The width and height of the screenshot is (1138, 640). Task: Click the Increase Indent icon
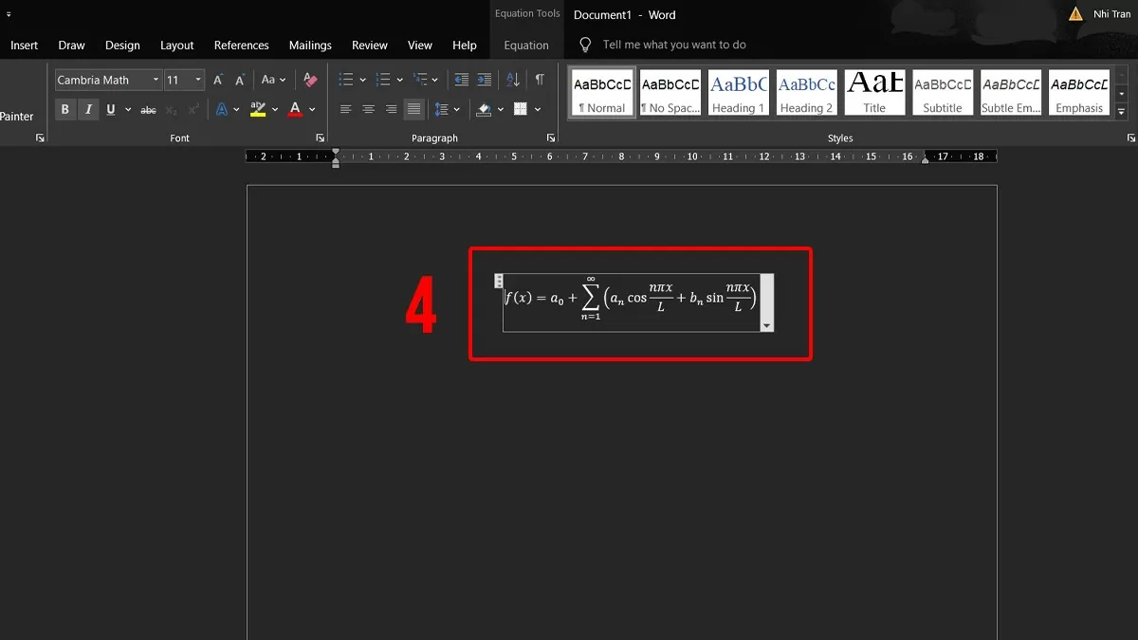coord(485,81)
